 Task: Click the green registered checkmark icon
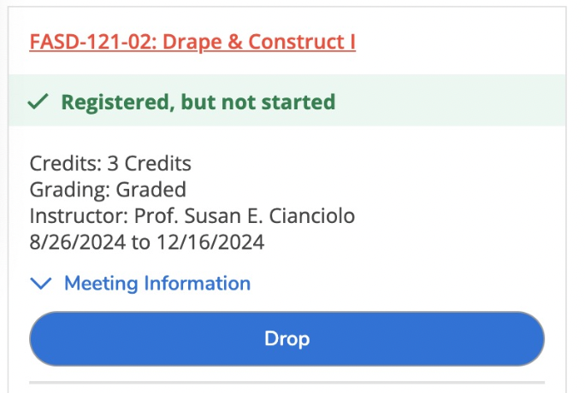38,102
